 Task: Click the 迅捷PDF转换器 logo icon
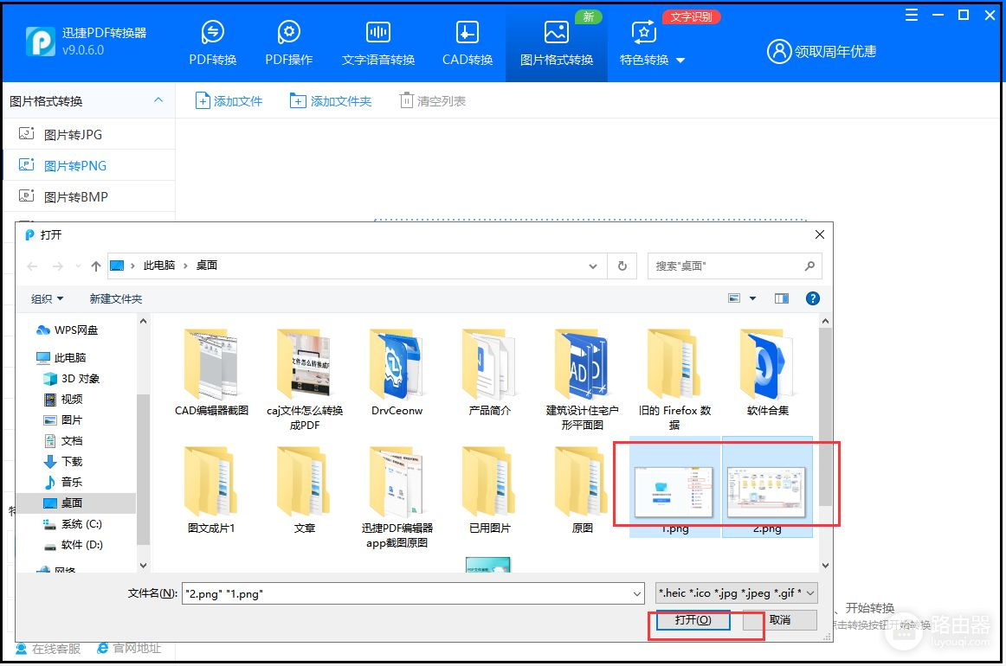(41, 42)
